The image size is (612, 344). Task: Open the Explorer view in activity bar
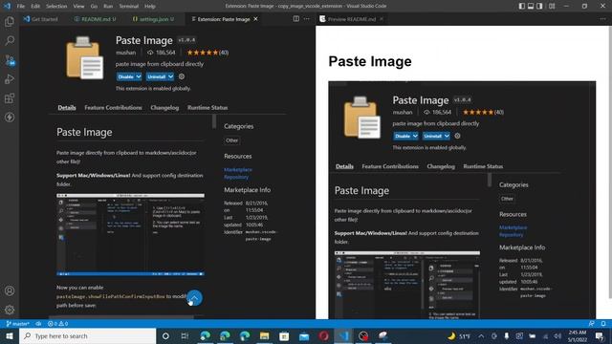click(10, 21)
